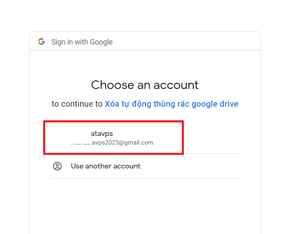Select the atavps account

point(114,138)
